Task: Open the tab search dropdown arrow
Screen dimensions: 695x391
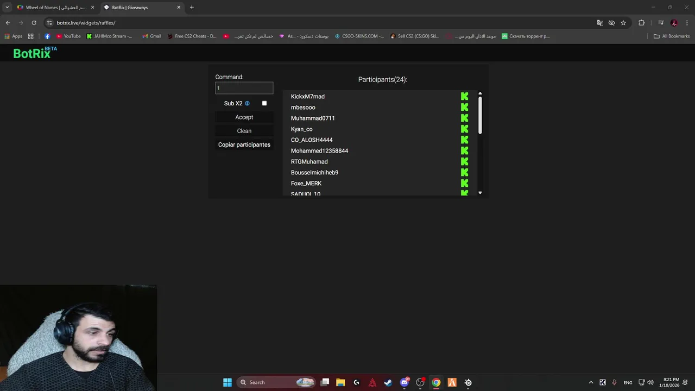Action: click(x=7, y=8)
